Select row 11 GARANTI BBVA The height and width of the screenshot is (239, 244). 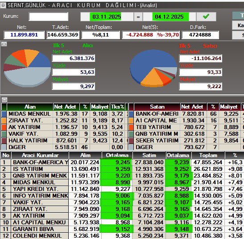[122, 229]
